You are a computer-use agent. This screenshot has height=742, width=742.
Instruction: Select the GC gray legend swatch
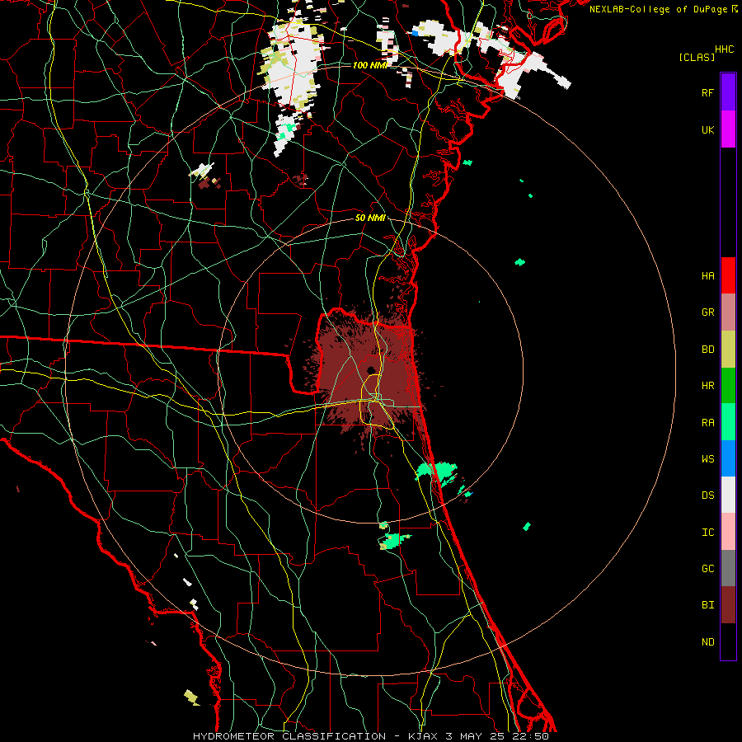[x=728, y=568]
